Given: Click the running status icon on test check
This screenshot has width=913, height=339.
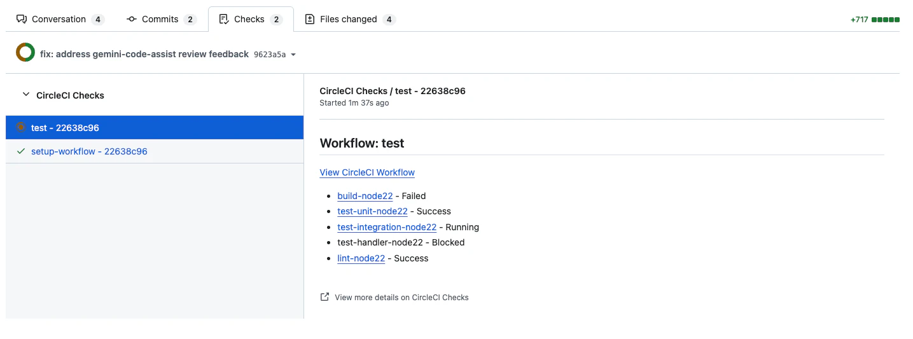Looking at the screenshot, I should coord(21,127).
